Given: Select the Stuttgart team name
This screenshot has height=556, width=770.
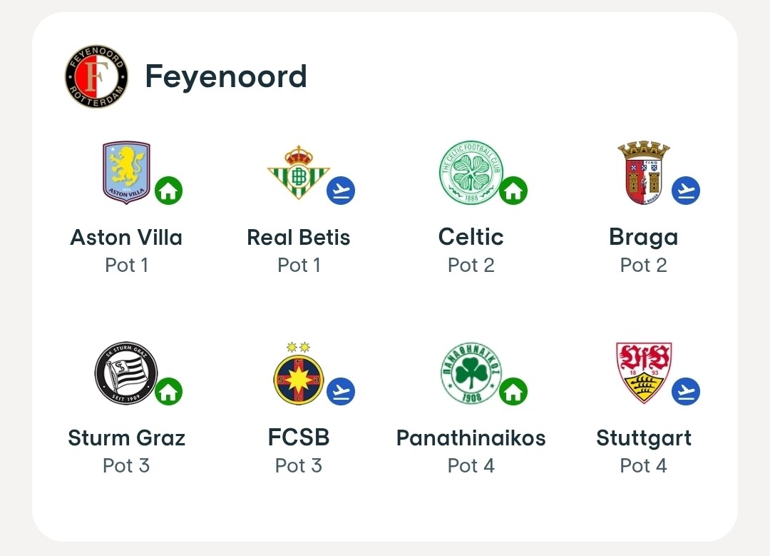Looking at the screenshot, I should click(643, 438).
